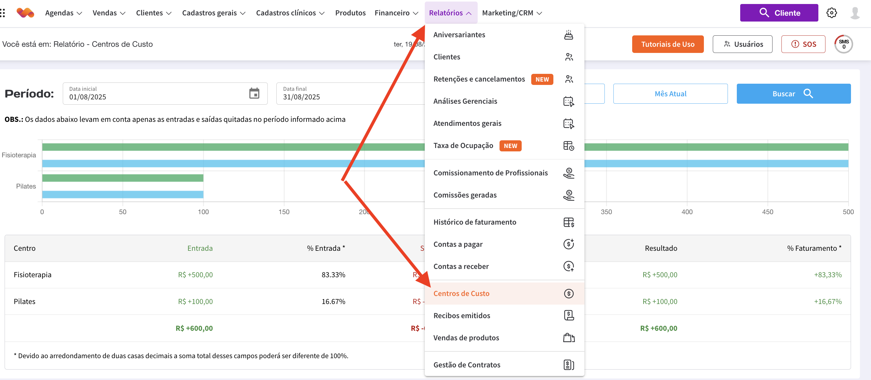Click the Tutoriais de Uso button

point(668,44)
